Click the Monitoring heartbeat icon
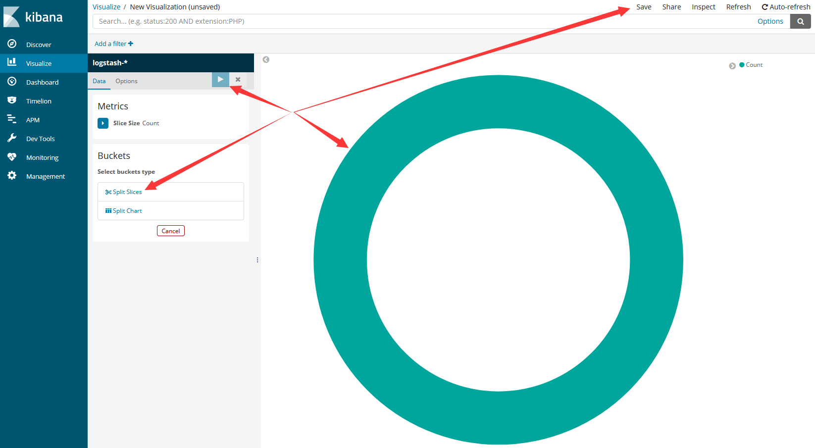The width and height of the screenshot is (815, 448). tap(12, 157)
